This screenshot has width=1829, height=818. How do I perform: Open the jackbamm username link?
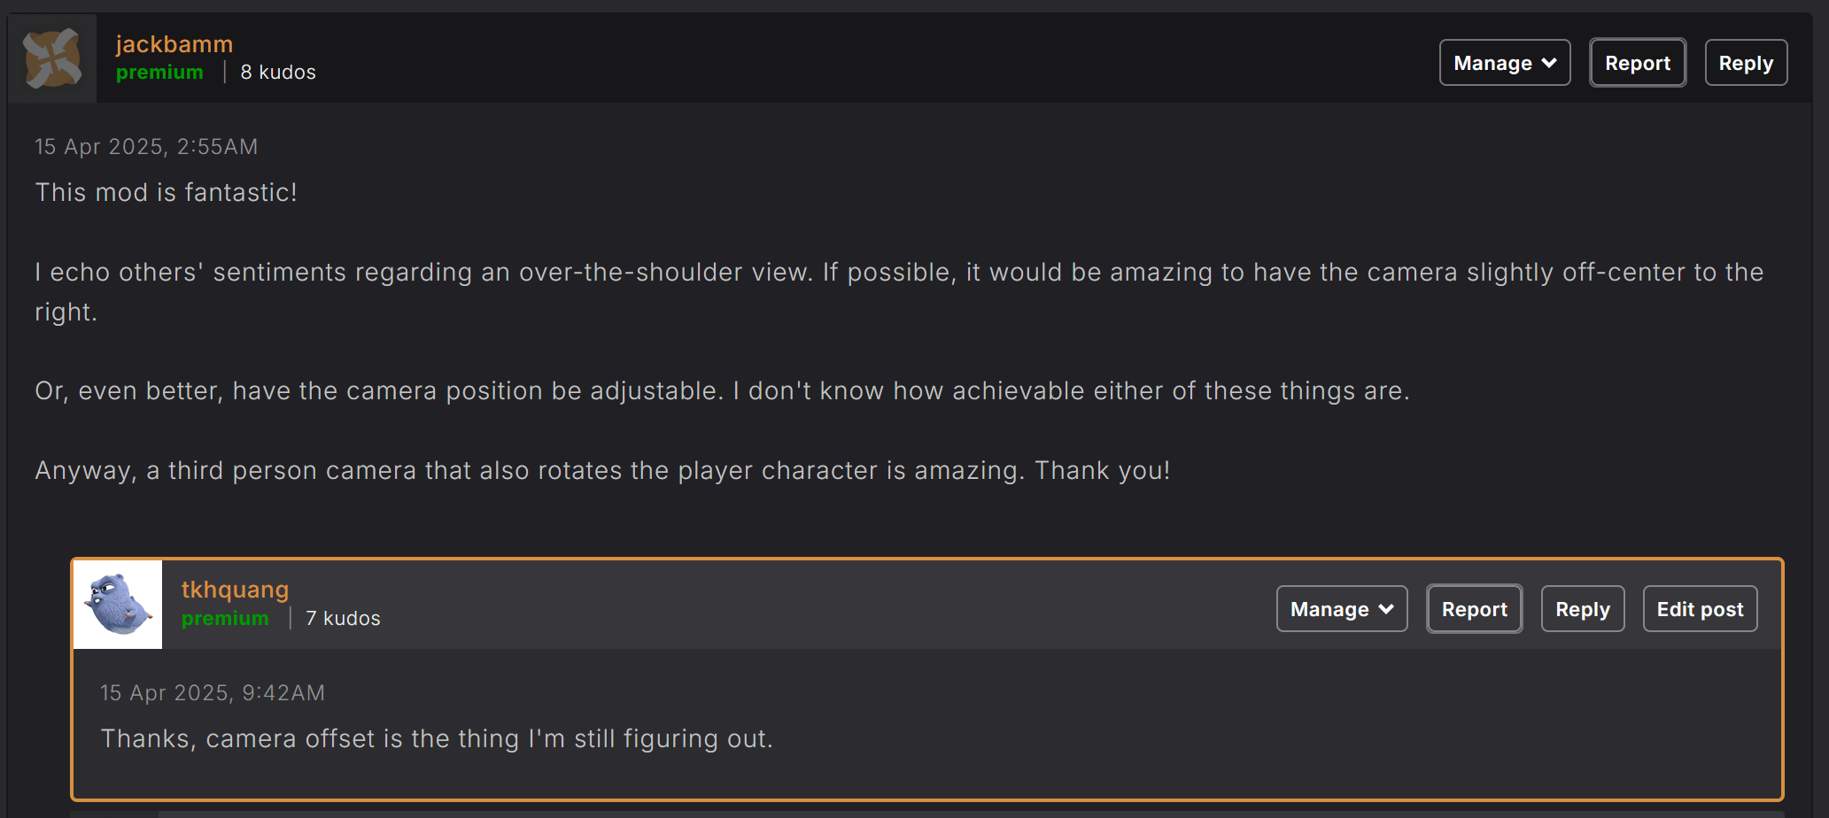click(x=174, y=44)
